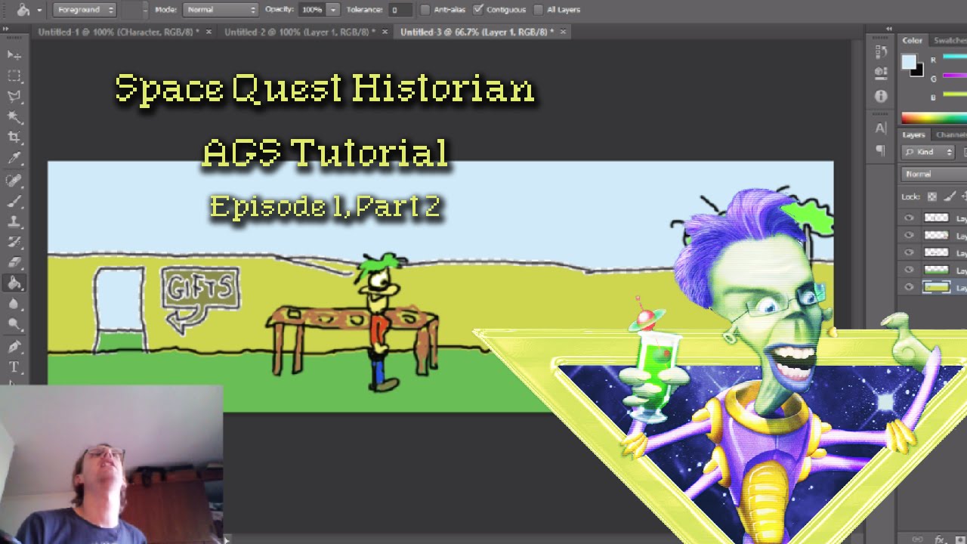The image size is (967, 544).
Task: Open the Kind filter dropdown in Layers
Action: tap(929, 152)
